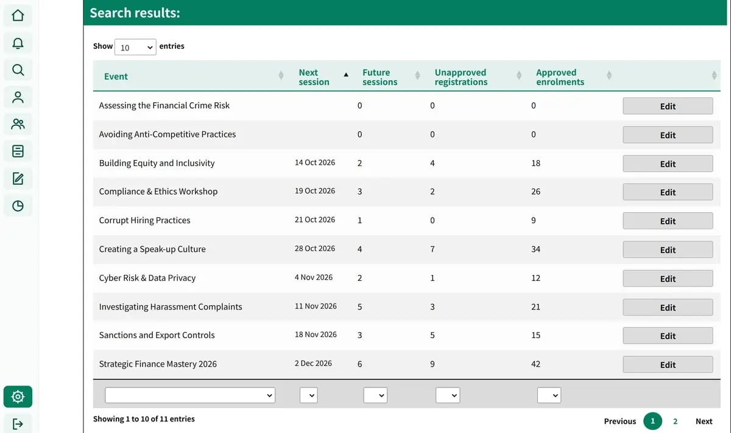Viewport: 731px width, 433px height.
Task: Edit Investigating Harassment Complaints event
Action: click(668, 307)
